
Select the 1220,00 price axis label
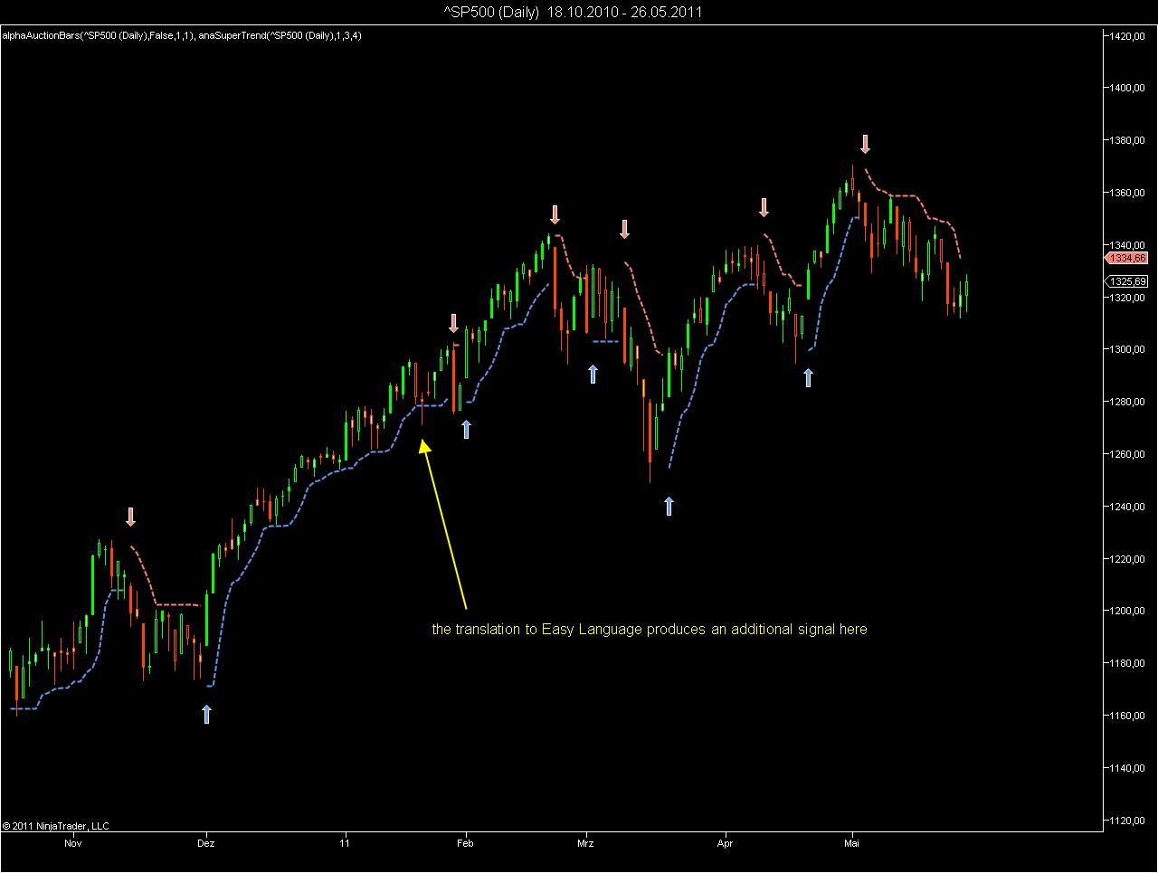pyautogui.click(x=1127, y=560)
